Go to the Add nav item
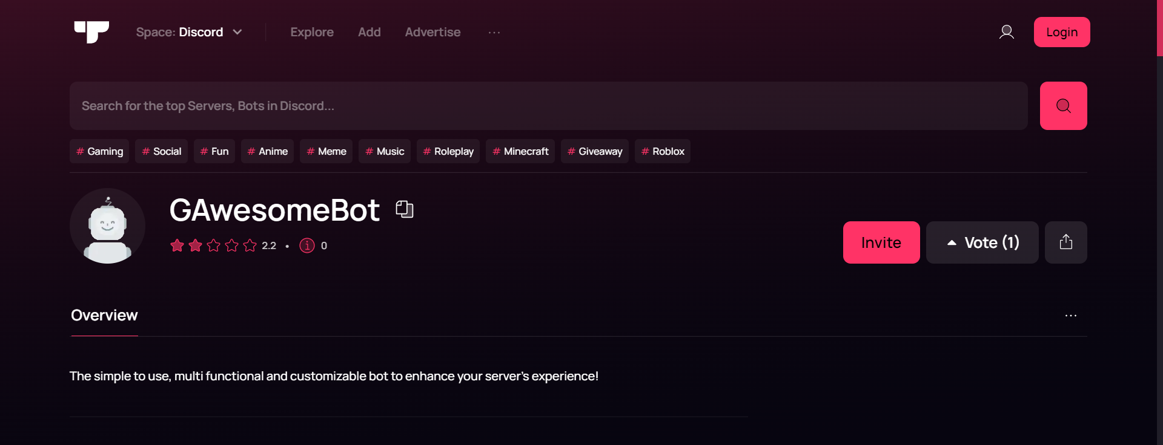 click(x=369, y=32)
